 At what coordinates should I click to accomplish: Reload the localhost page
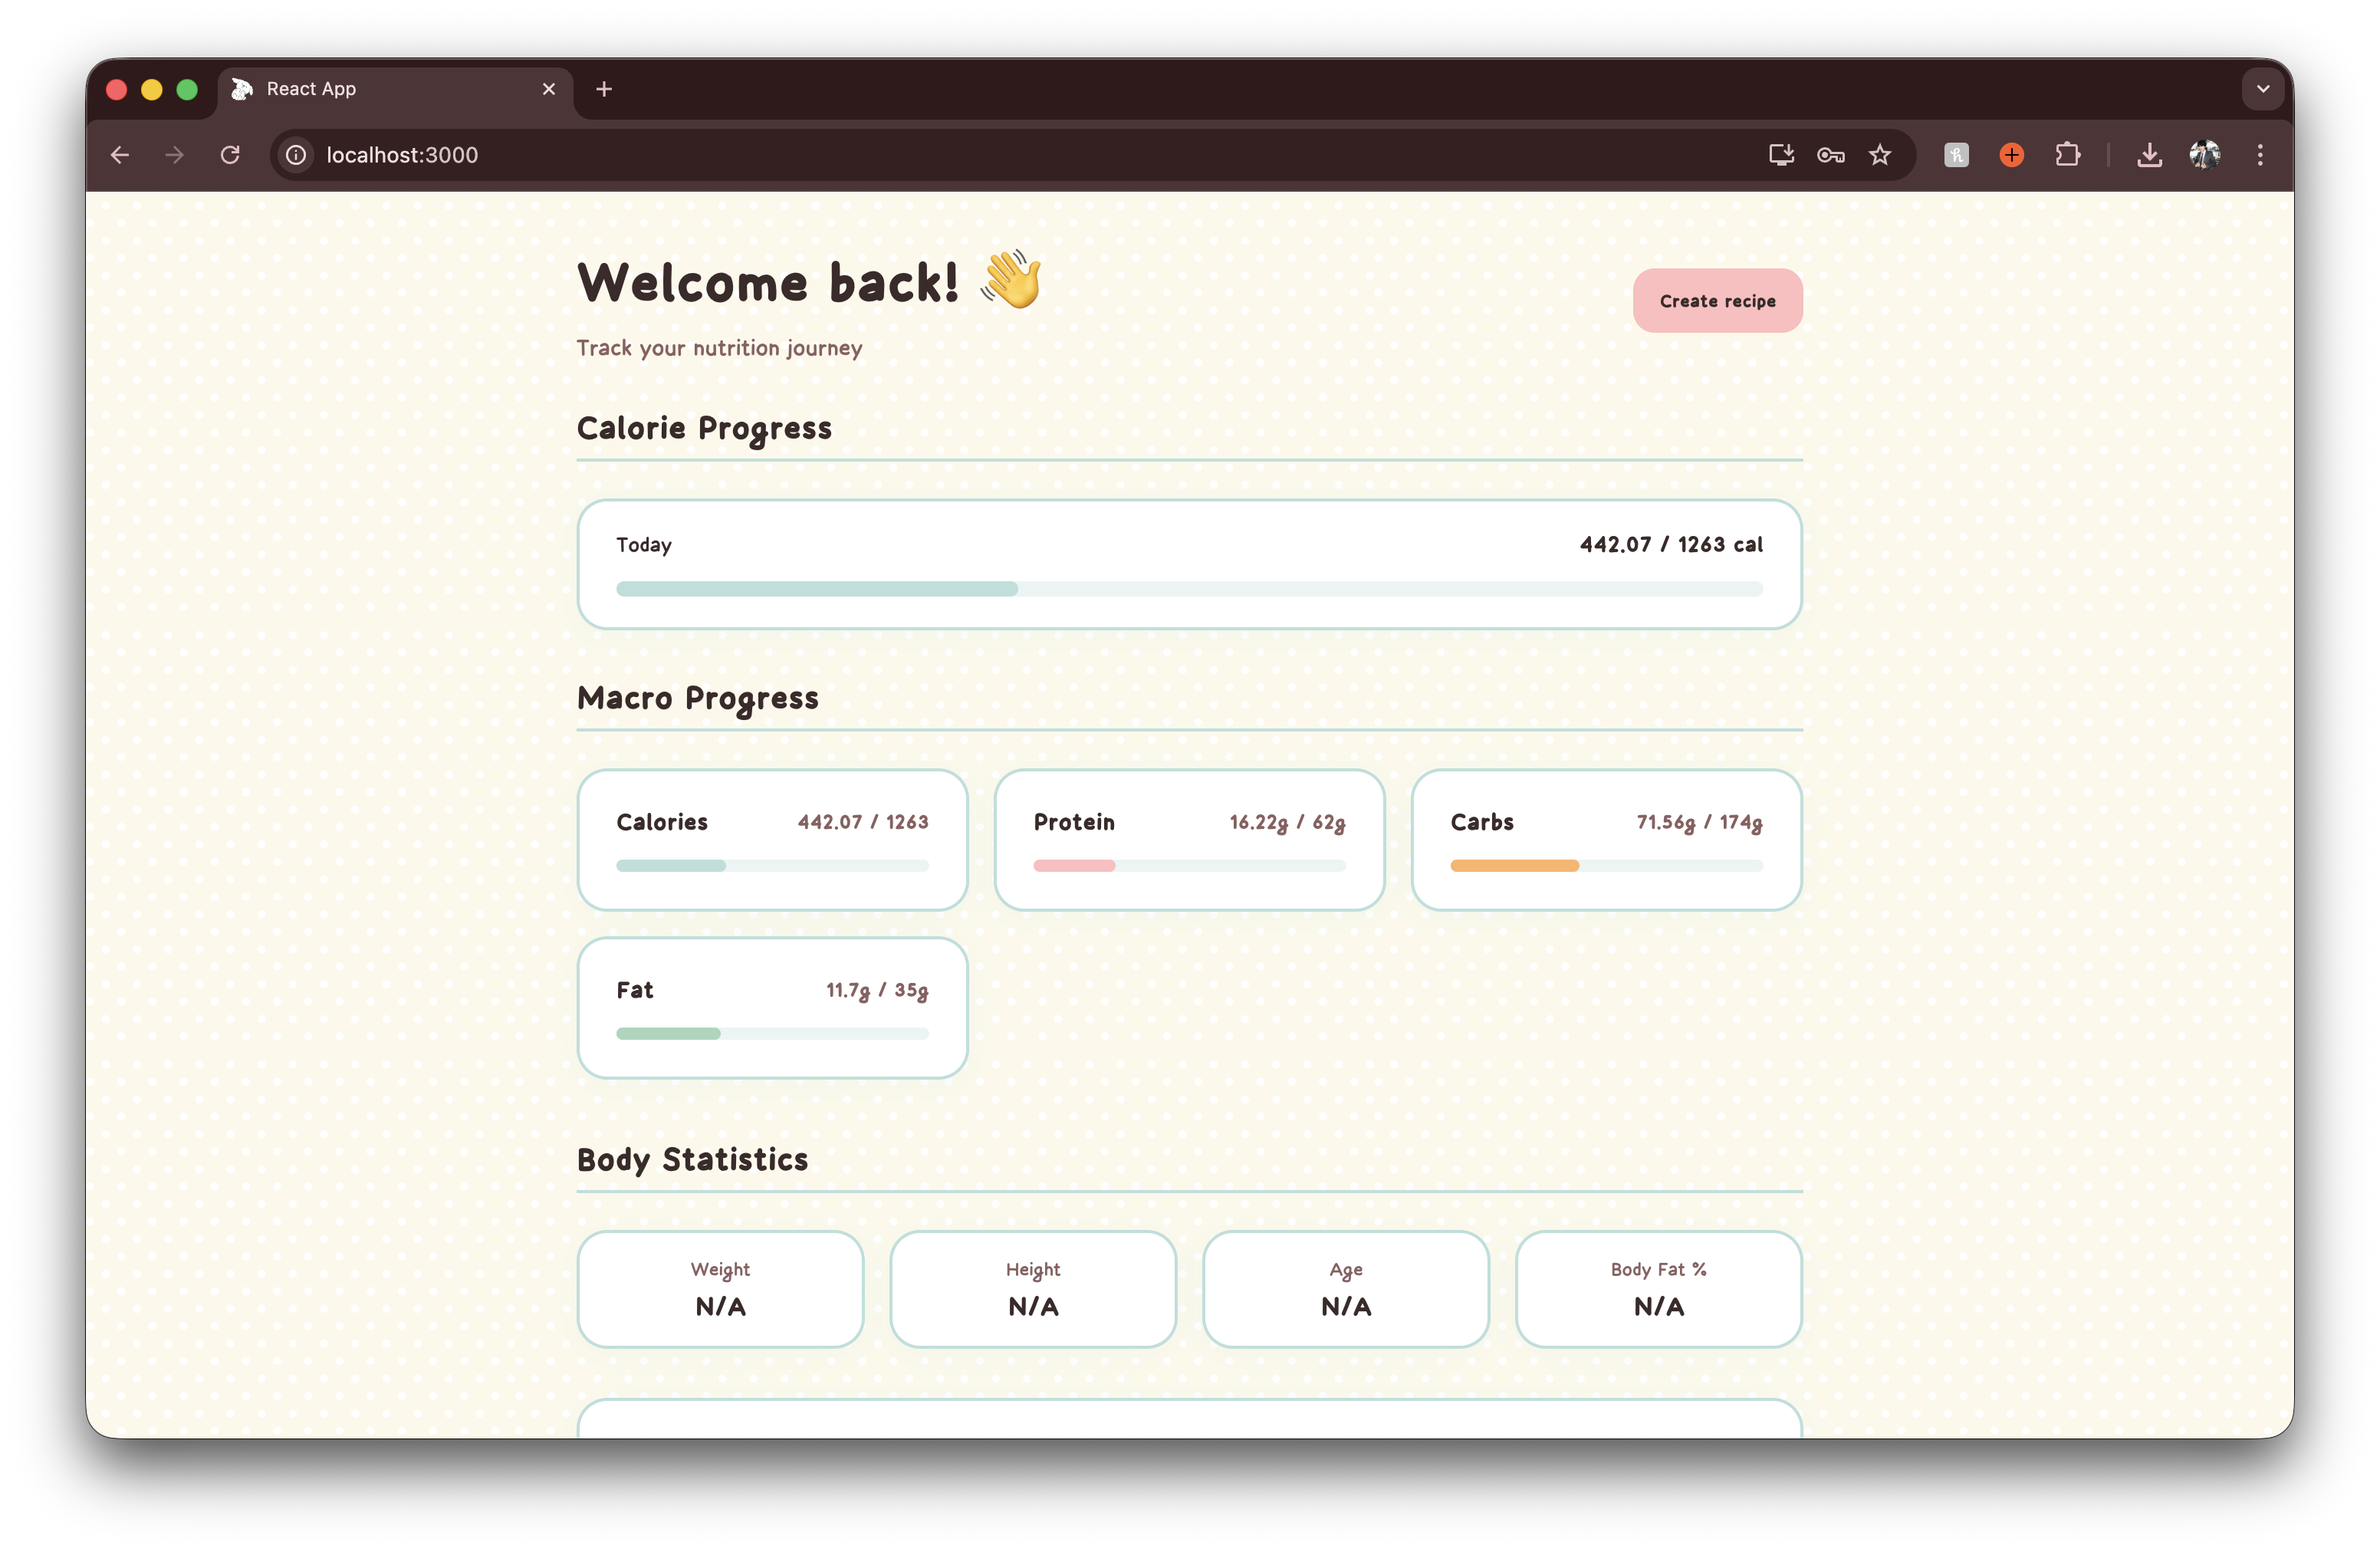230,155
